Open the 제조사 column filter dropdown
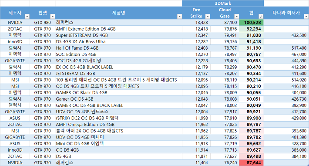The image size is (309, 166). click(x=27, y=17)
